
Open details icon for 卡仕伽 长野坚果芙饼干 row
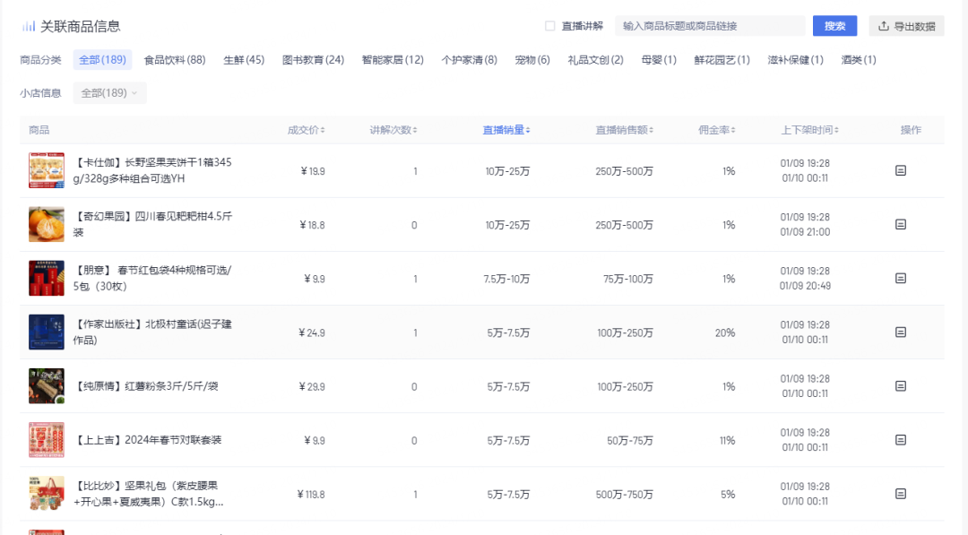point(901,170)
